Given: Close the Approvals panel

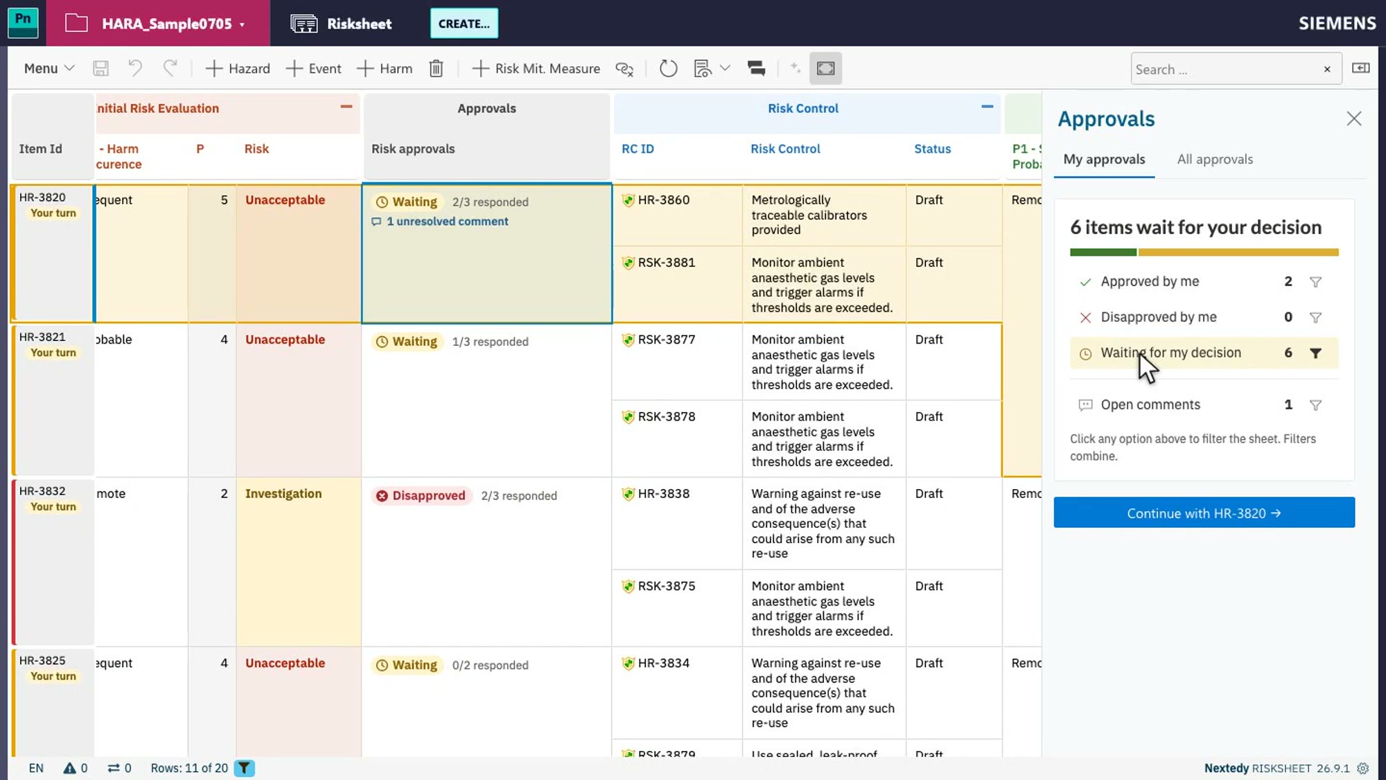Looking at the screenshot, I should click(1353, 118).
